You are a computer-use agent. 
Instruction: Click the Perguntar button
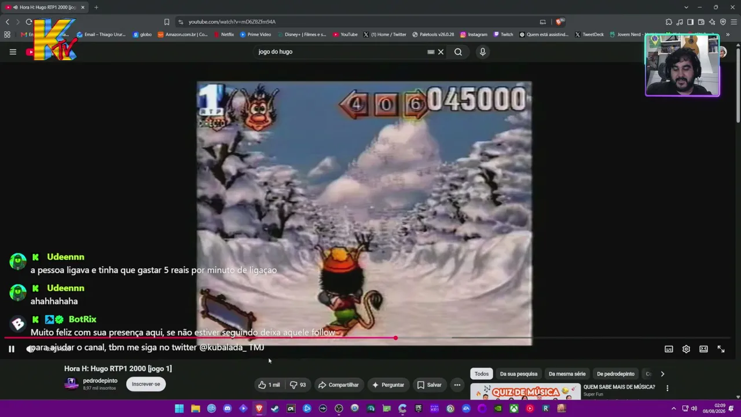click(388, 385)
